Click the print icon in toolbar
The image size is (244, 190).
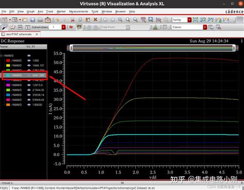40,20
